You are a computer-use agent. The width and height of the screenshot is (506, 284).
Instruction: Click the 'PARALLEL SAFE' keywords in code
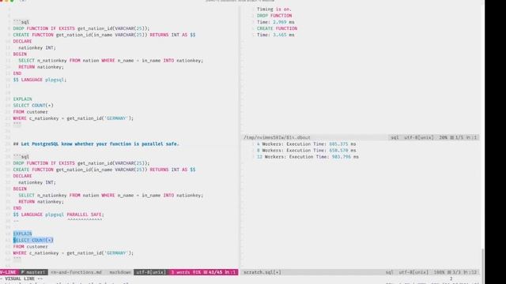(x=85, y=215)
